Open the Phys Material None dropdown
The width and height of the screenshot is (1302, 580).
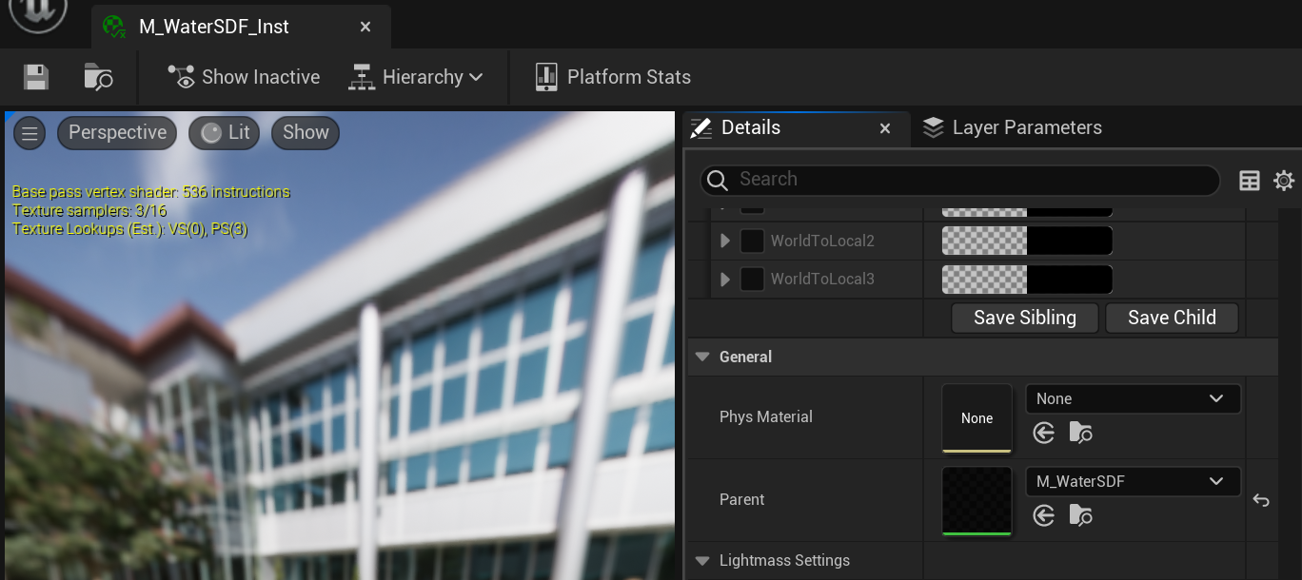click(x=1133, y=399)
